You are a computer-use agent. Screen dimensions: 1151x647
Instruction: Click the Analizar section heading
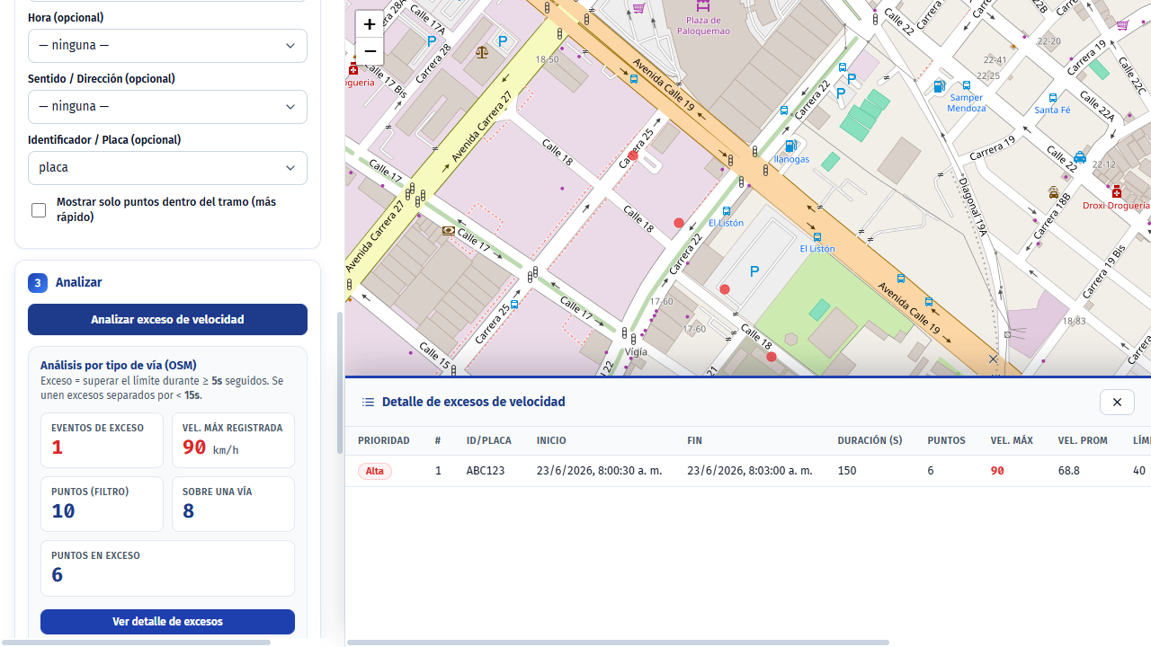(78, 283)
